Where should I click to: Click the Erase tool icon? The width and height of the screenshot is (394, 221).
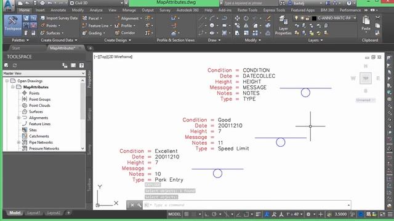coord(268,18)
